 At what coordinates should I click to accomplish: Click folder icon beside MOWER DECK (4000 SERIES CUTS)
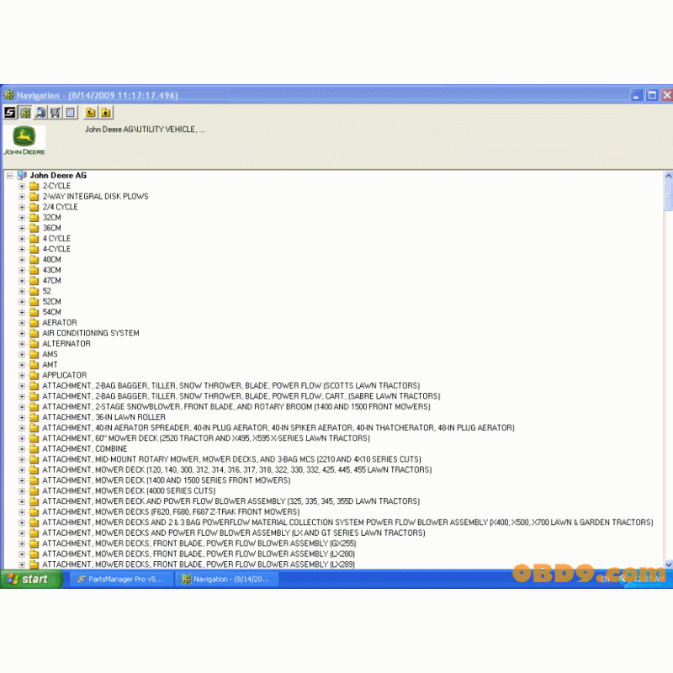34,491
